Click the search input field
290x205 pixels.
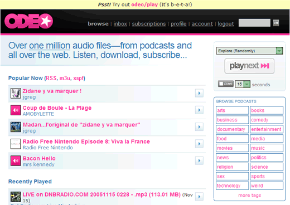[x=254, y=23]
